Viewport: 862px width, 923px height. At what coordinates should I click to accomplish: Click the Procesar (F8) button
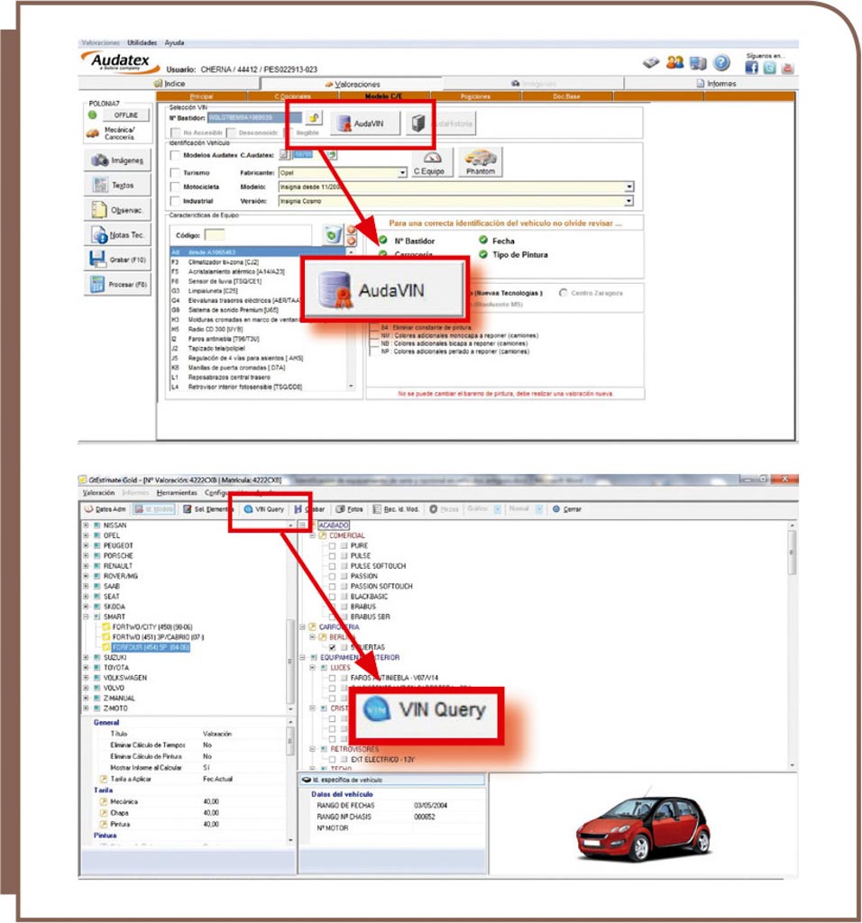[x=118, y=284]
